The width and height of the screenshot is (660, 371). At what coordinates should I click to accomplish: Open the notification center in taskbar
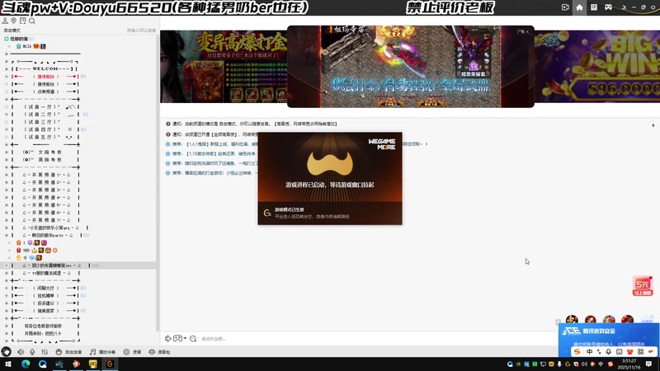click(x=648, y=364)
